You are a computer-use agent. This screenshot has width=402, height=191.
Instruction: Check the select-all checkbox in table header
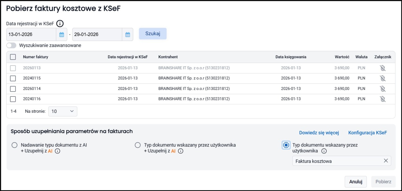pyautogui.click(x=13, y=57)
